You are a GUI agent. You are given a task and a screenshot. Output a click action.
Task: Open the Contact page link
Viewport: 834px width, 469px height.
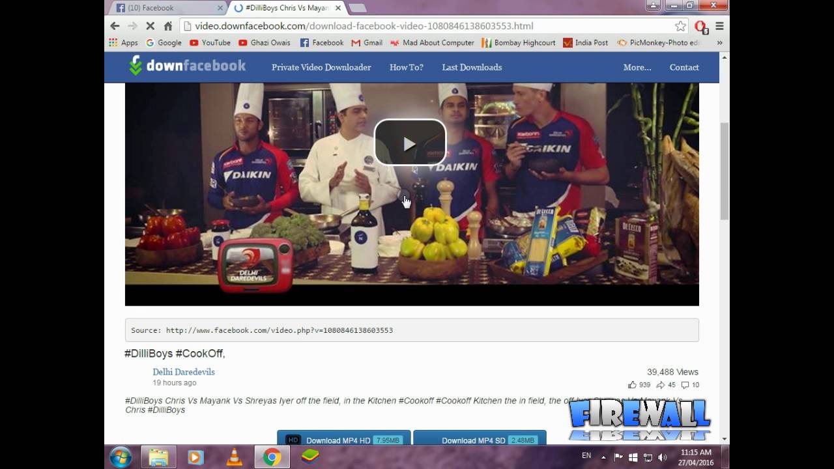[x=684, y=67]
